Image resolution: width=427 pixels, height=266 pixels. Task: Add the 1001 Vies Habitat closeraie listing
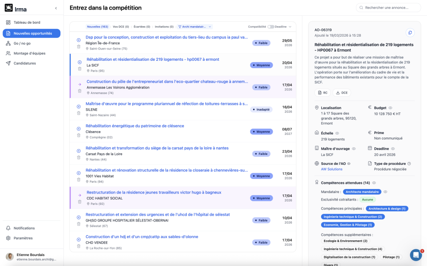click(x=79, y=173)
